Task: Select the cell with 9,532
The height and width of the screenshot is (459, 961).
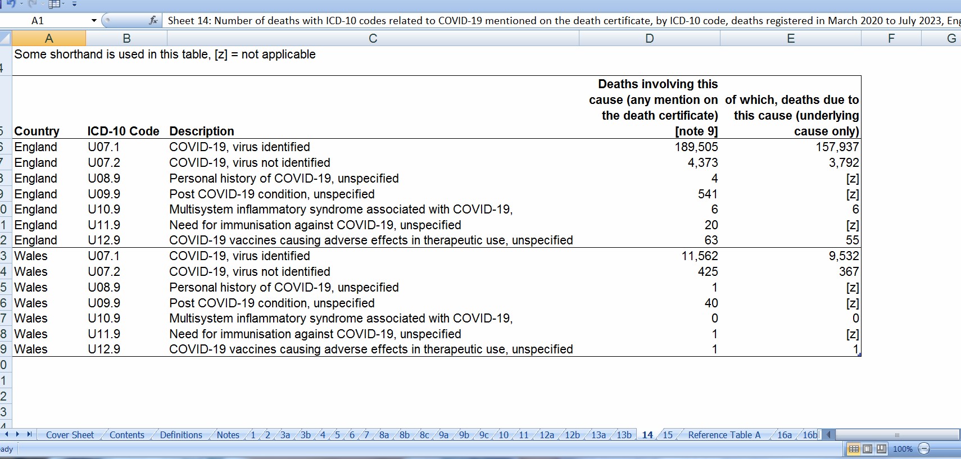Action: click(791, 256)
